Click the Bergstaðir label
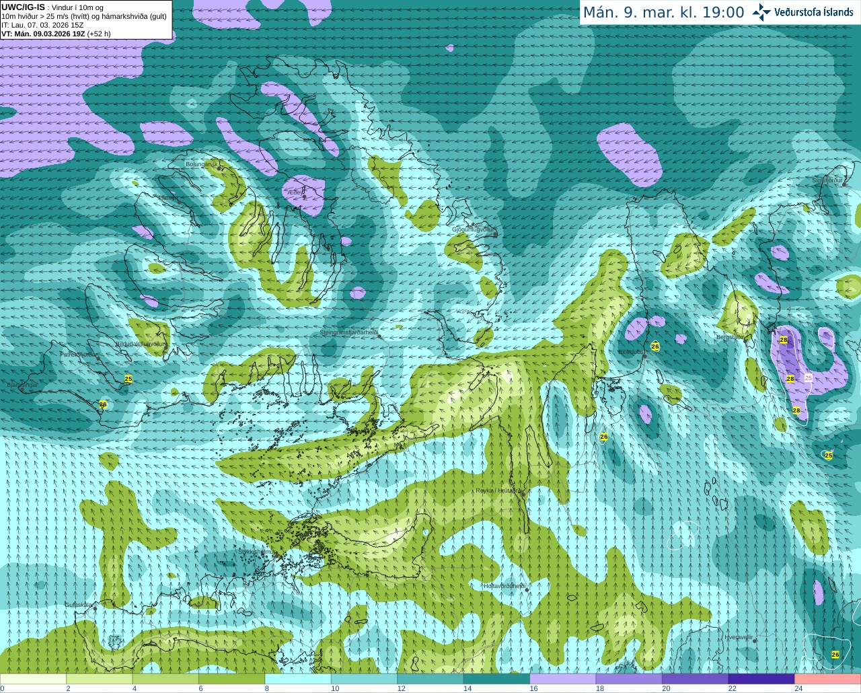The image size is (861, 693). pos(730,337)
